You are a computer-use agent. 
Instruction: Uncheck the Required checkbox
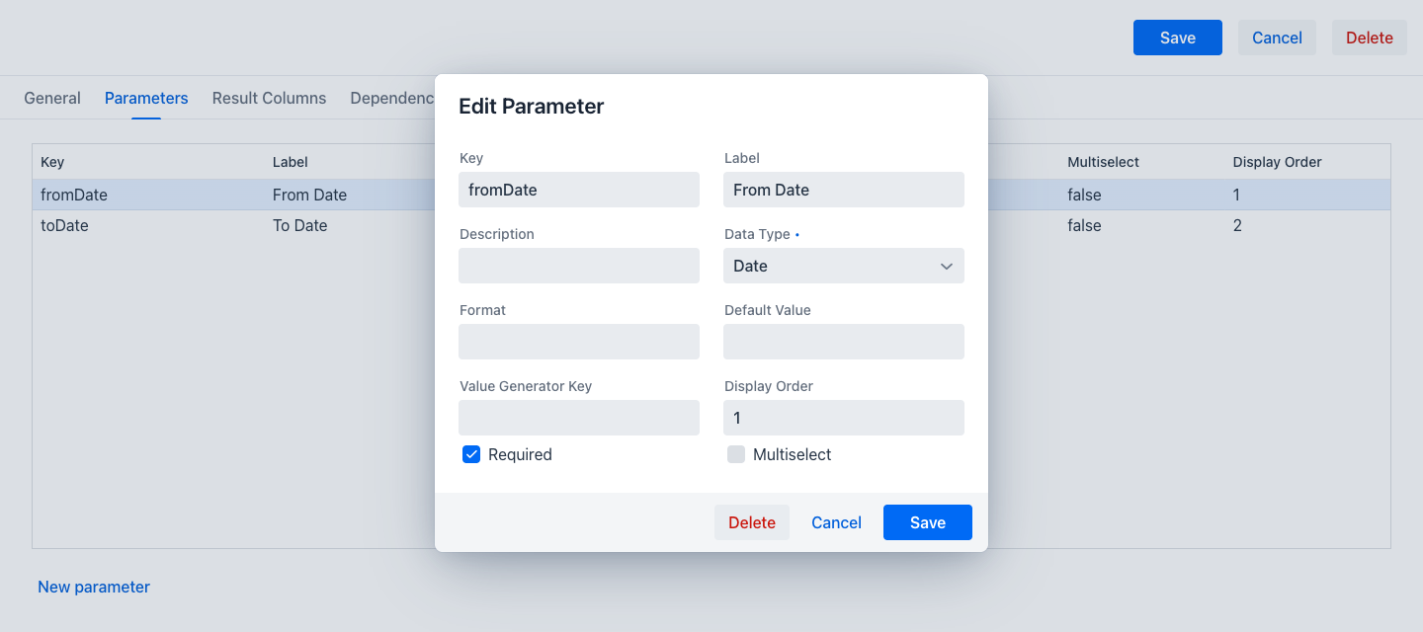coord(471,455)
